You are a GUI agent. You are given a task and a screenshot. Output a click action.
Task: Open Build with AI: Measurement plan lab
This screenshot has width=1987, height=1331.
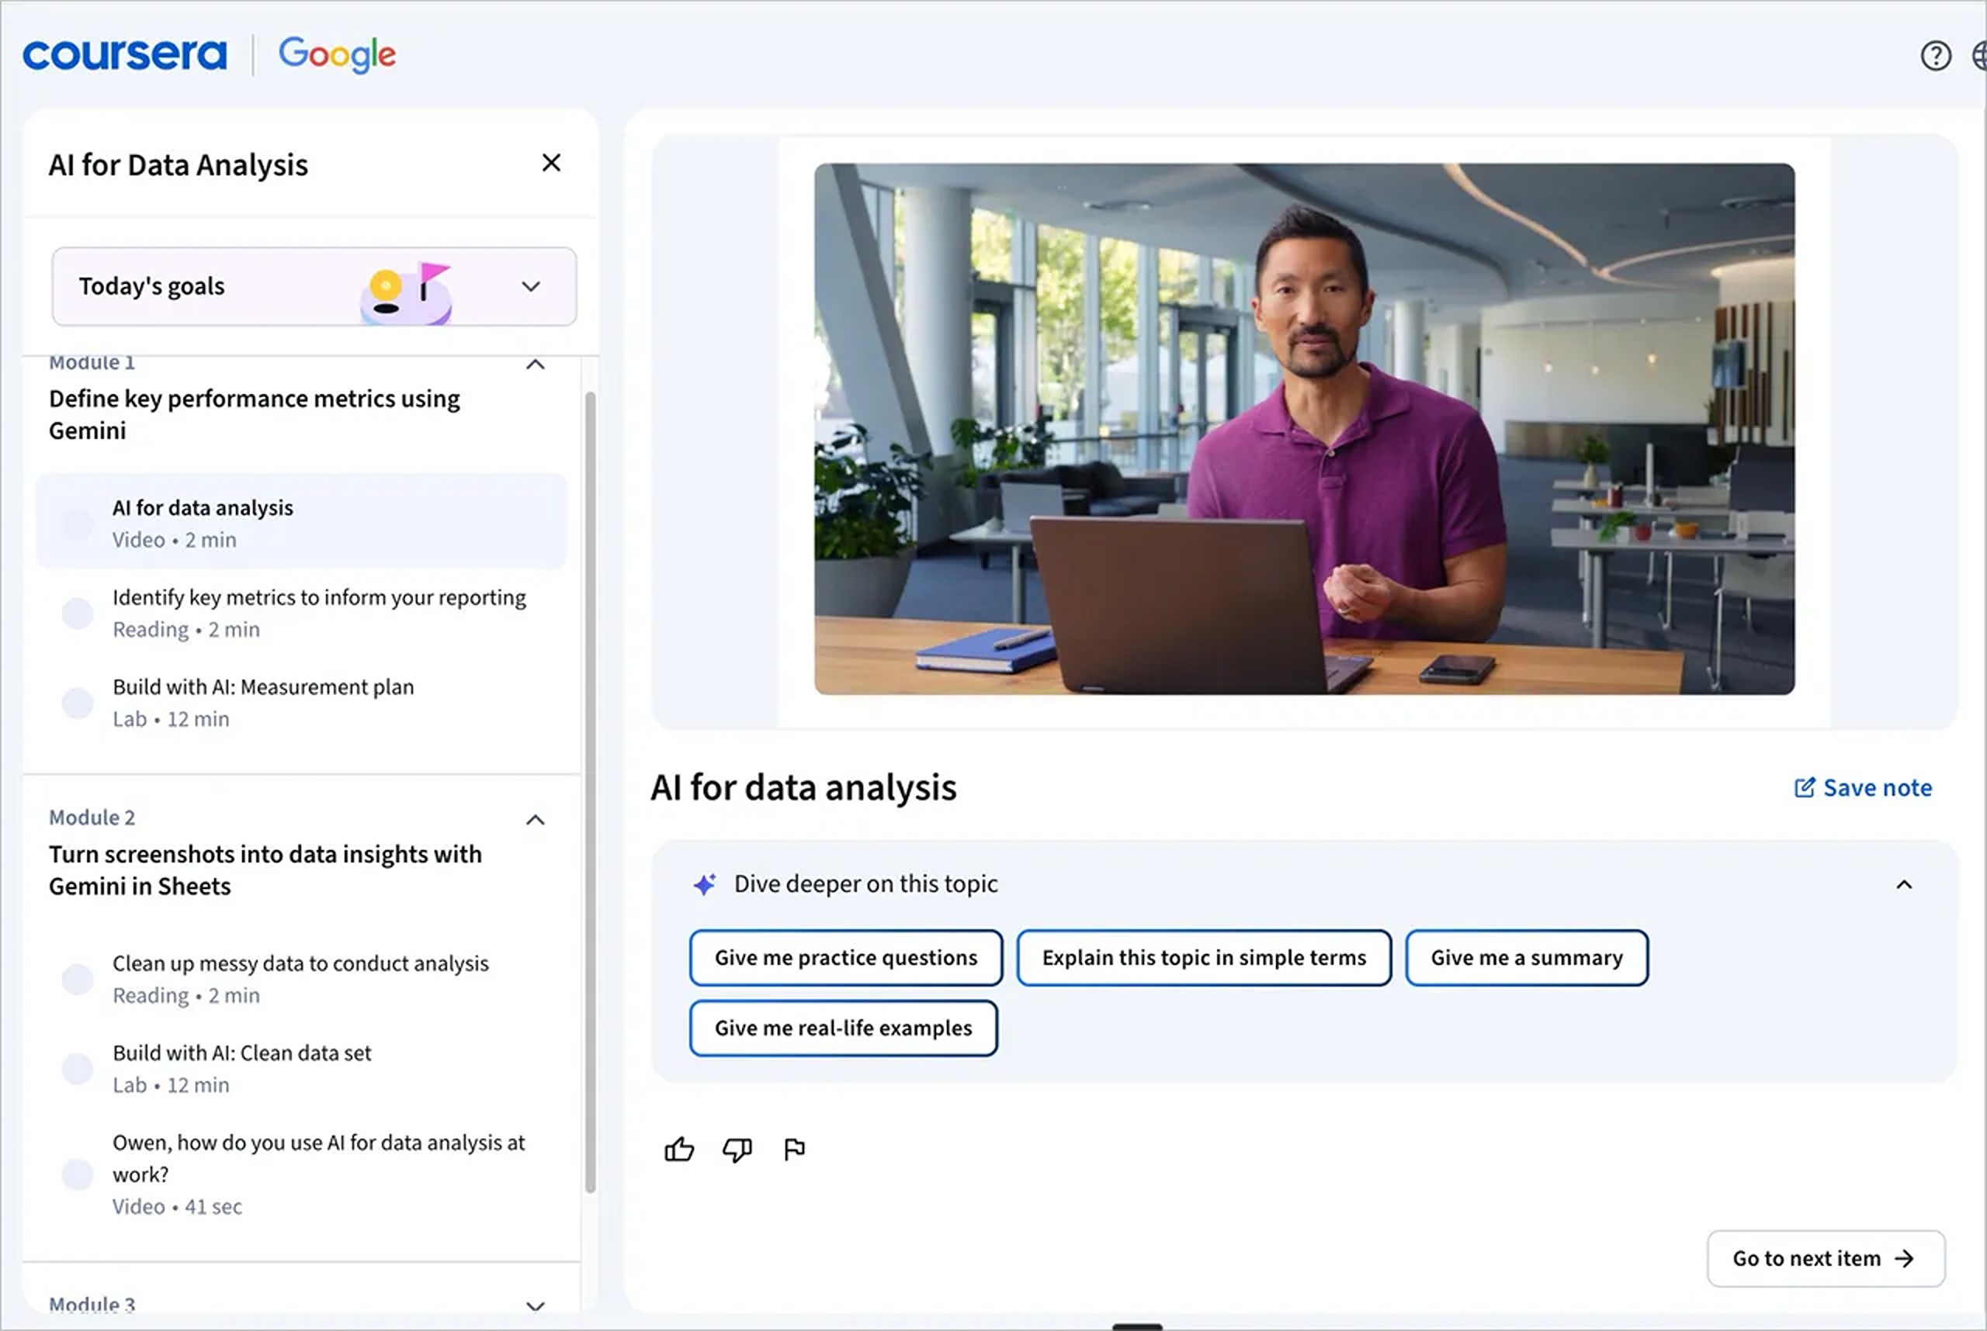pos(302,703)
